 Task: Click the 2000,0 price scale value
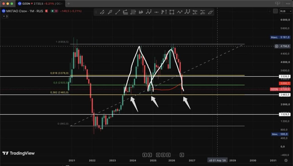click(x=285, y=104)
